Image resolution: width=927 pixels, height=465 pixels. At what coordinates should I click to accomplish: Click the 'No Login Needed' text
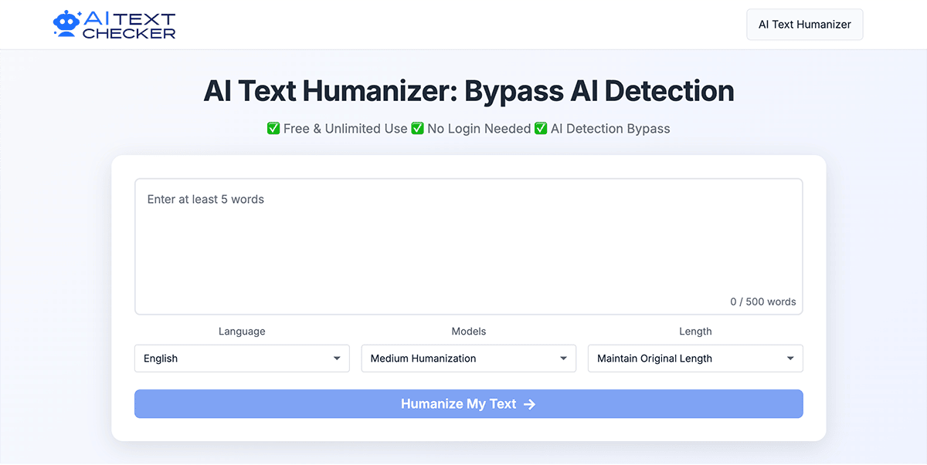(479, 129)
